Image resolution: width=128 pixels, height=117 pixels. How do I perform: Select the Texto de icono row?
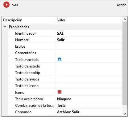pyautogui.click(x=65, y=86)
